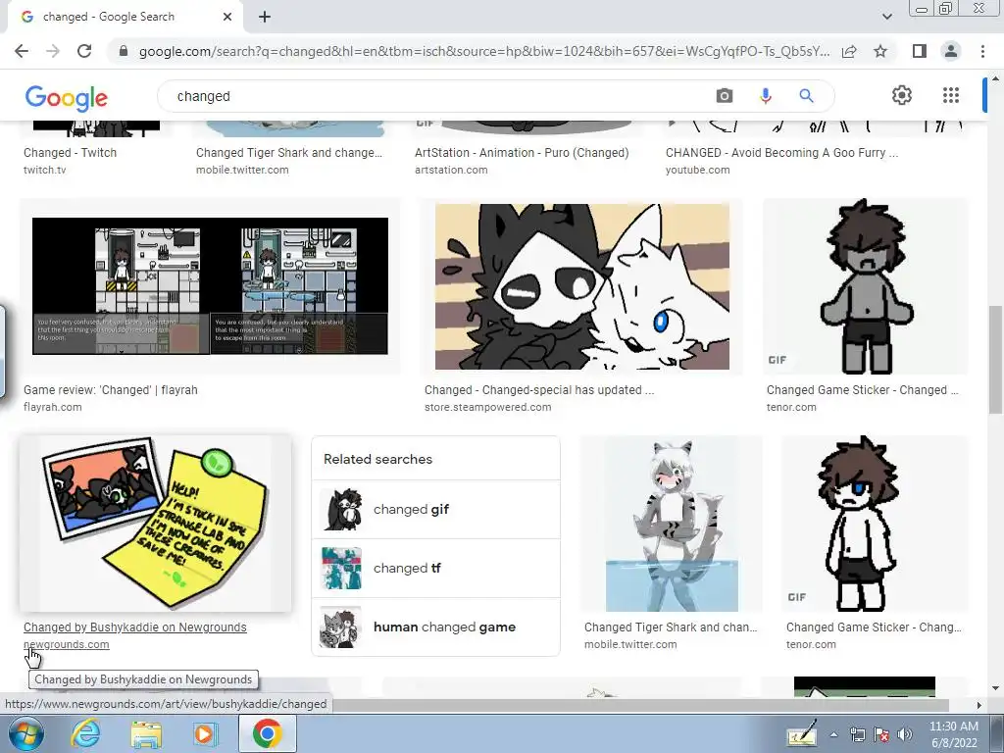Click the browser forward arrow
The image size is (1004, 753).
click(x=53, y=51)
